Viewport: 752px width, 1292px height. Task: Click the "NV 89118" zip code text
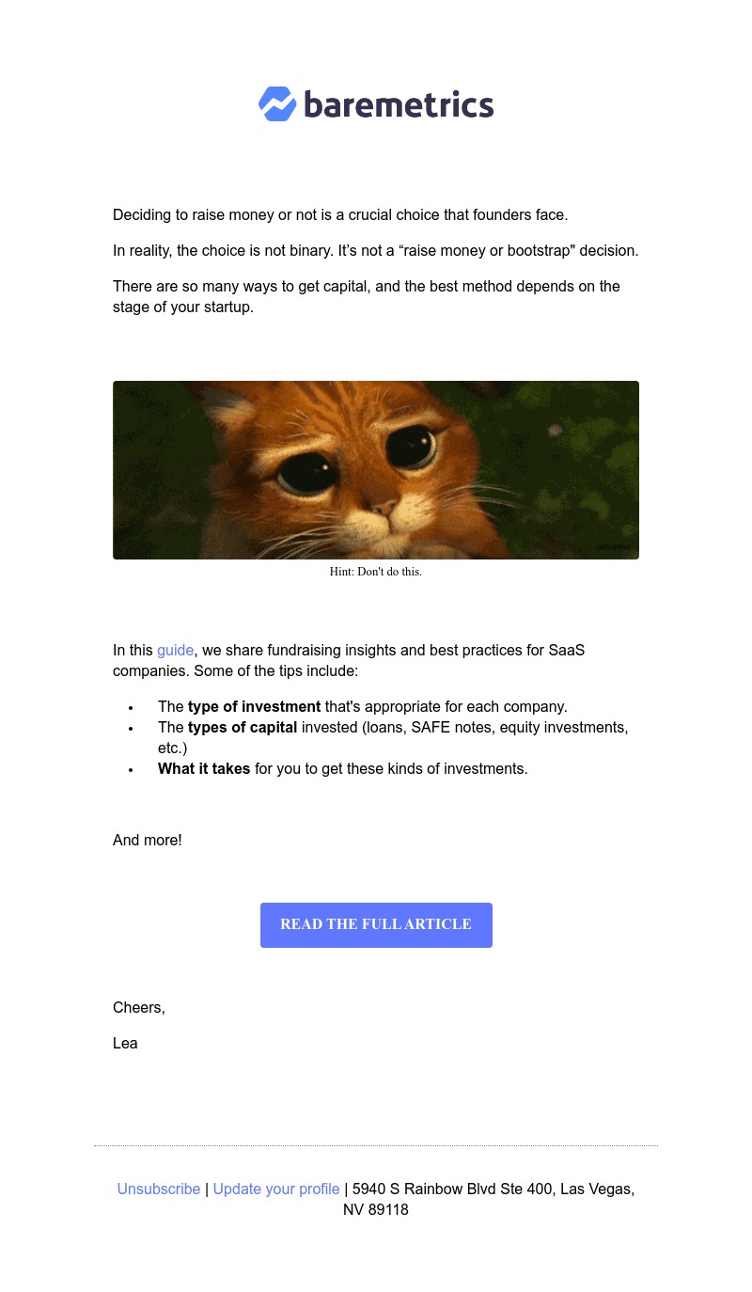coord(376,1210)
